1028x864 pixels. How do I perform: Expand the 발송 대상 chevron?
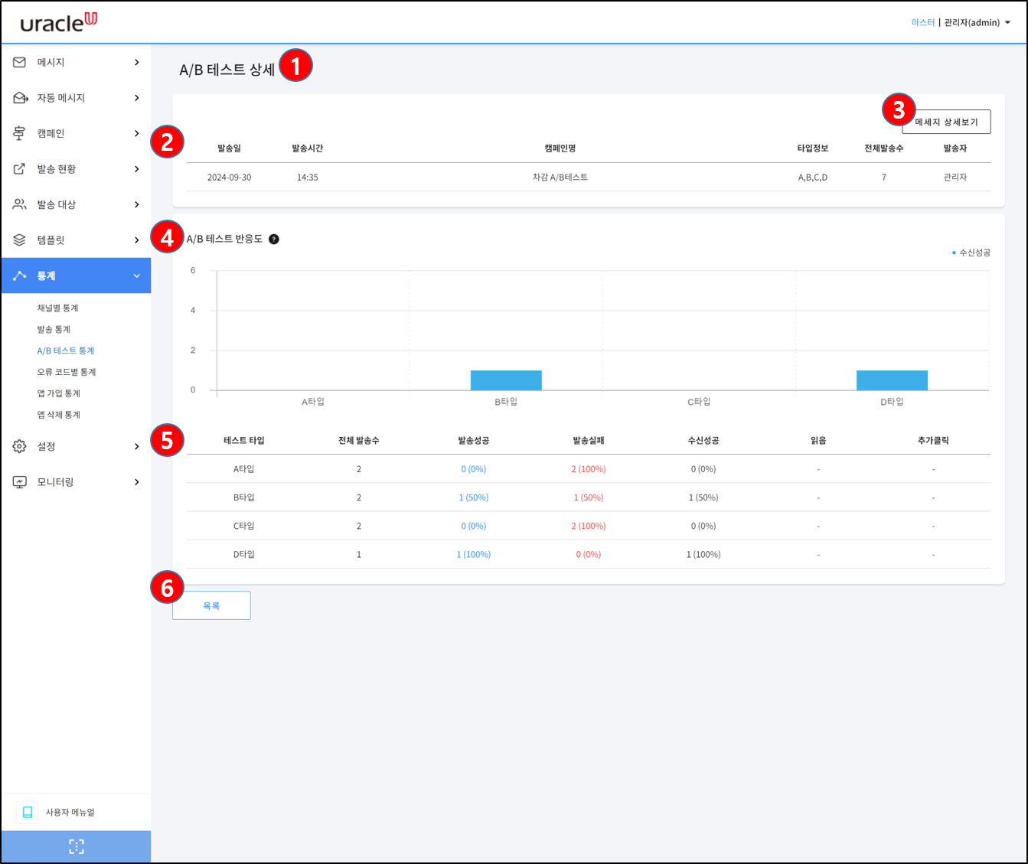pos(137,204)
